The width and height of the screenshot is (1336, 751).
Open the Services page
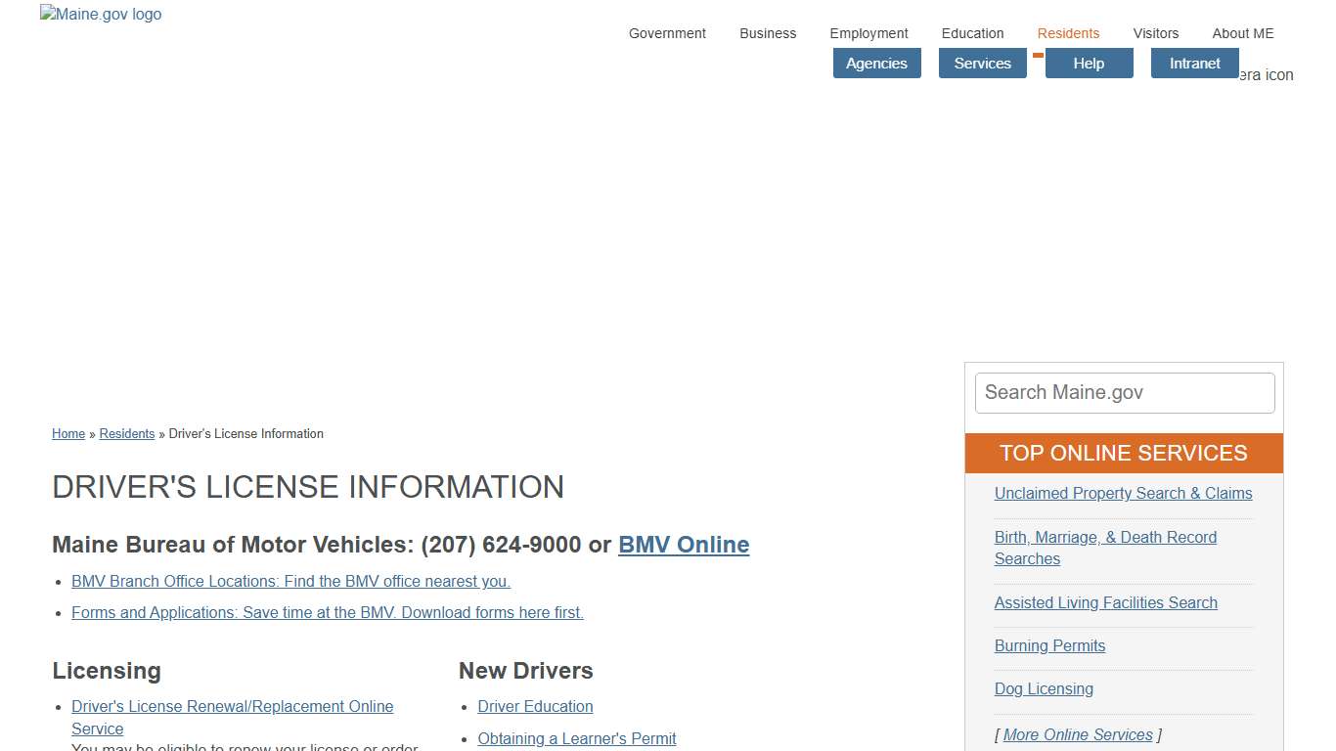click(x=982, y=63)
